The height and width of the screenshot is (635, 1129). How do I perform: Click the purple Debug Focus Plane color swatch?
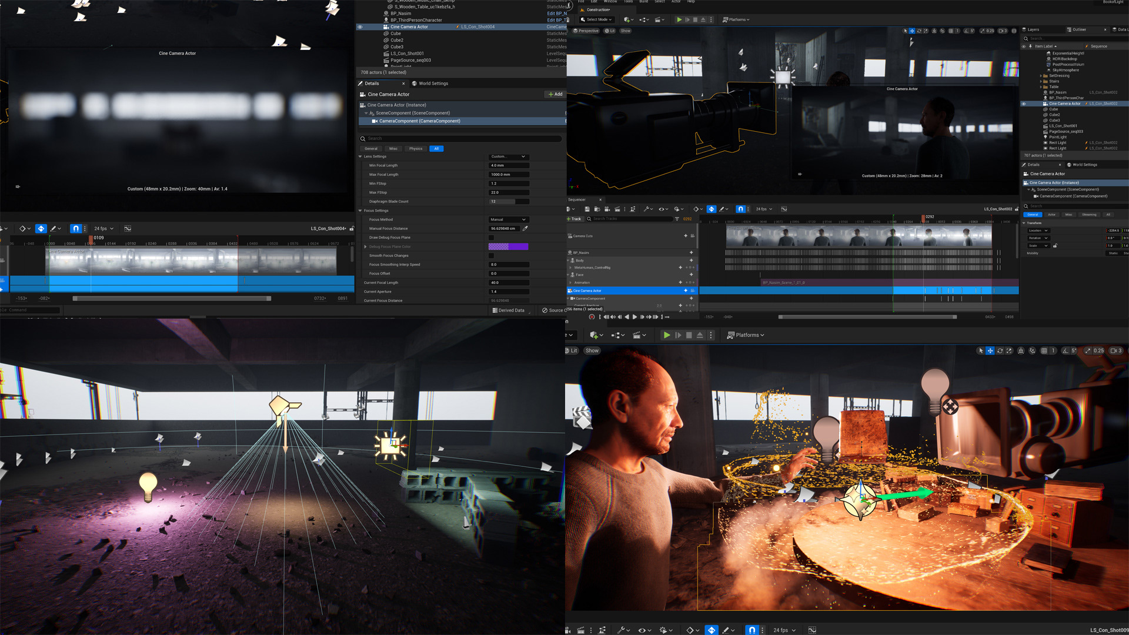coord(508,247)
